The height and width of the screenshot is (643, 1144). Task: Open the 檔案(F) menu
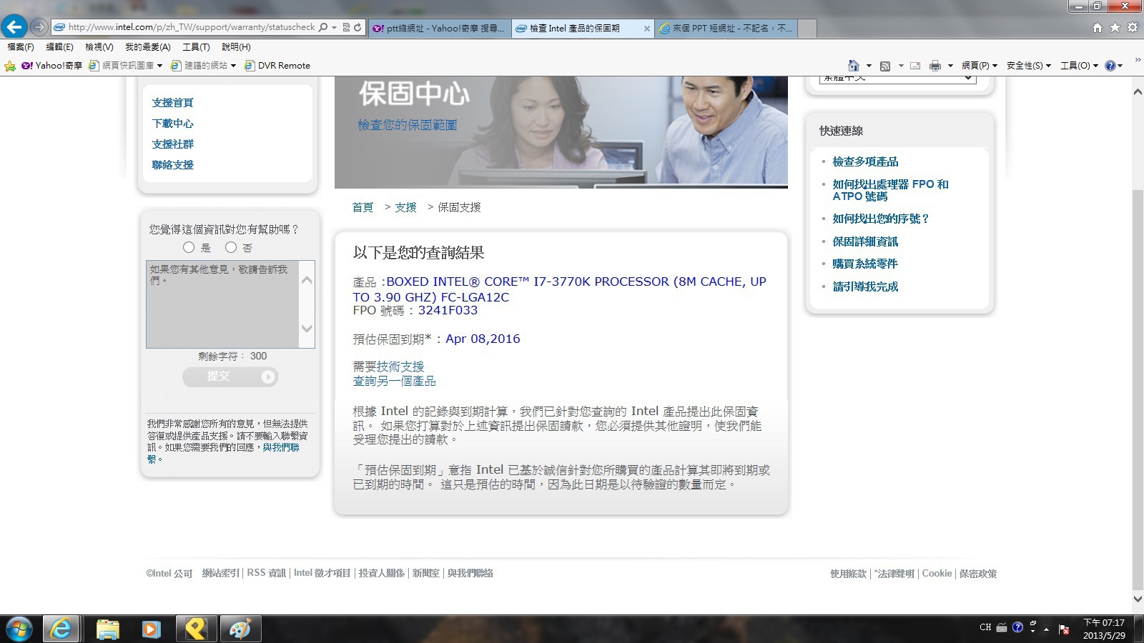tap(21, 47)
